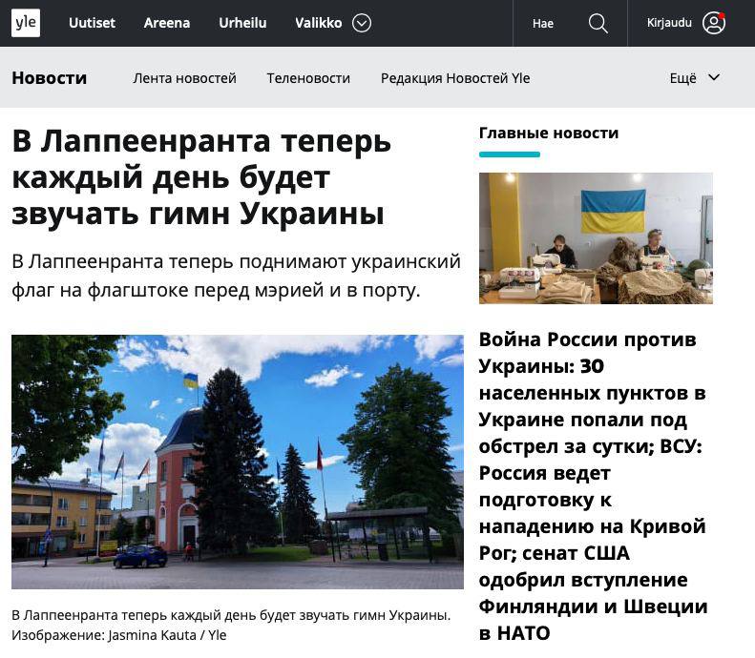
Task: Select Urheilu in the top navigation
Action: [242, 23]
